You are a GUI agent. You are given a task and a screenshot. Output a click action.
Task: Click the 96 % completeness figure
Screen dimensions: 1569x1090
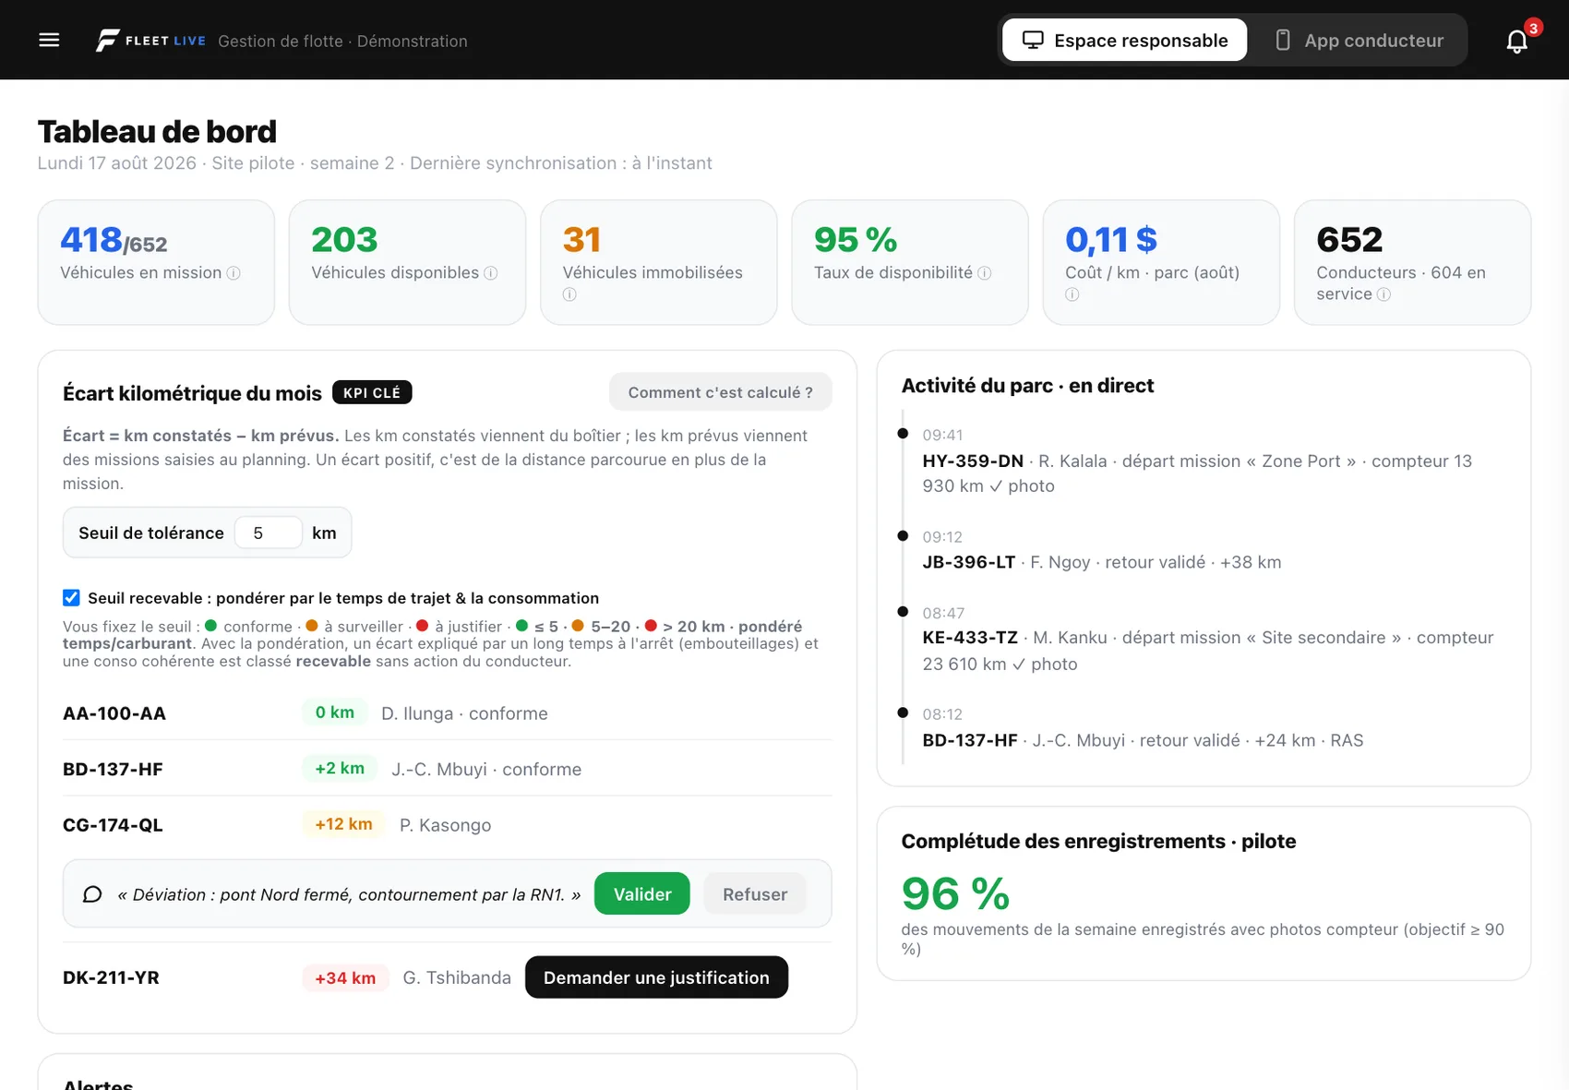[x=955, y=893]
